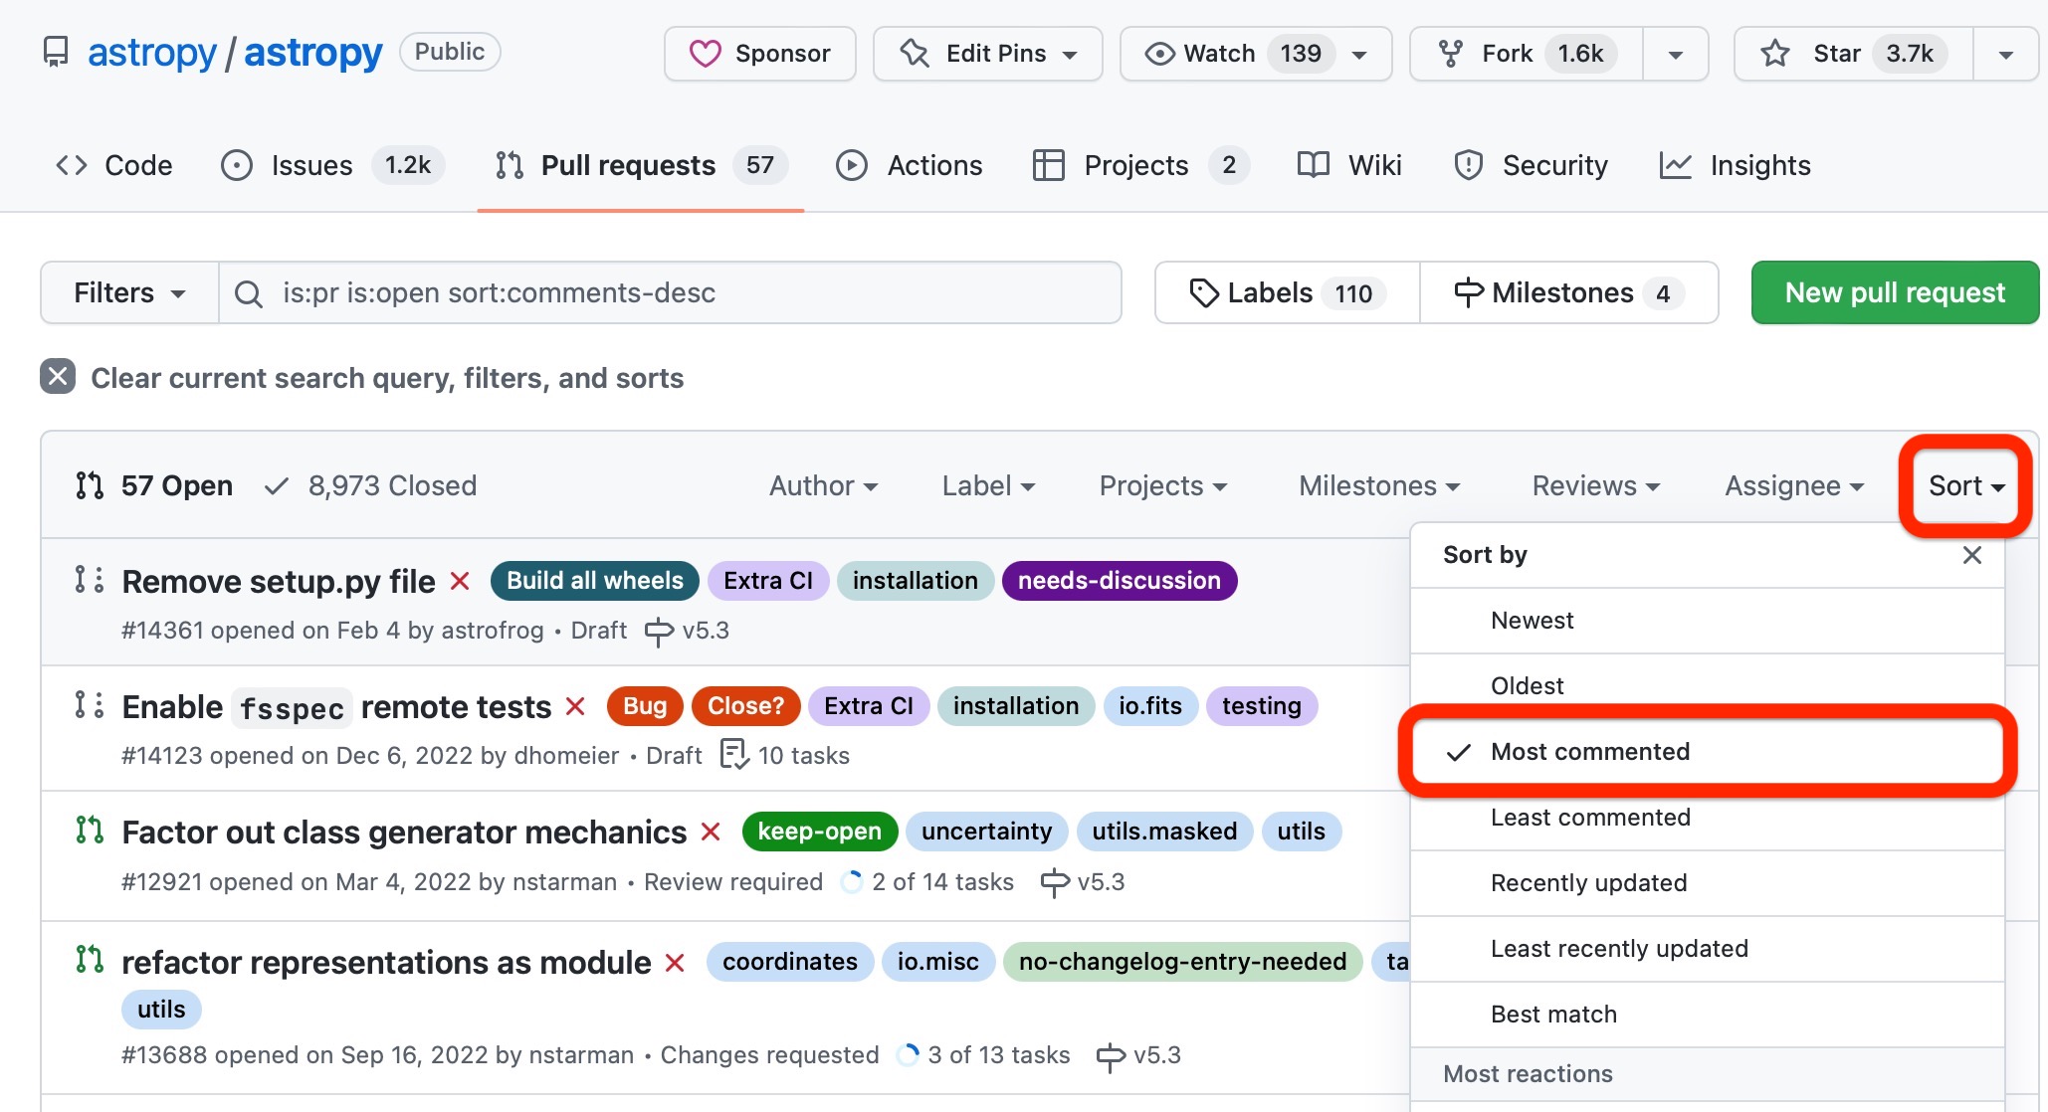The height and width of the screenshot is (1112, 2048).
Task: Click the clear search query X icon
Action: point(58,377)
